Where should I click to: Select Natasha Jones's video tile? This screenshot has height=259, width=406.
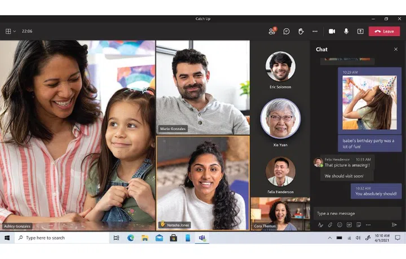[203, 183]
